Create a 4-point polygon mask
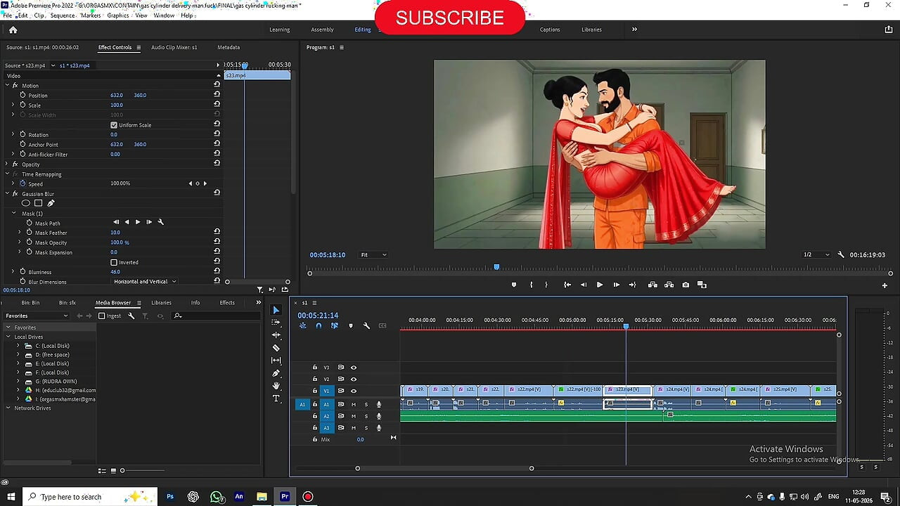The height and width of the screenshot is (506, 900). [x=39, y=203]
